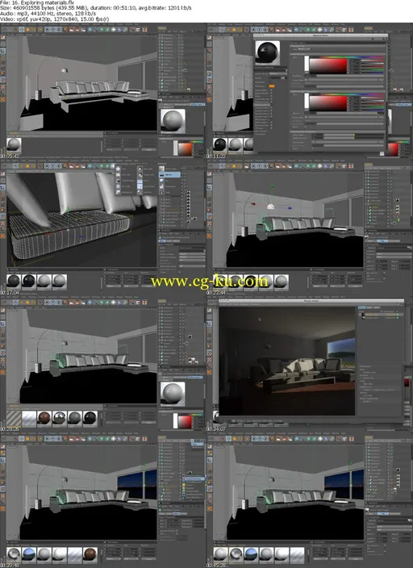Screen dimensions: 413x568
Task: Click the large gray material preview sphere in the 00:05:42 frame
Action: pyautogui.click(x=173, y=121)
